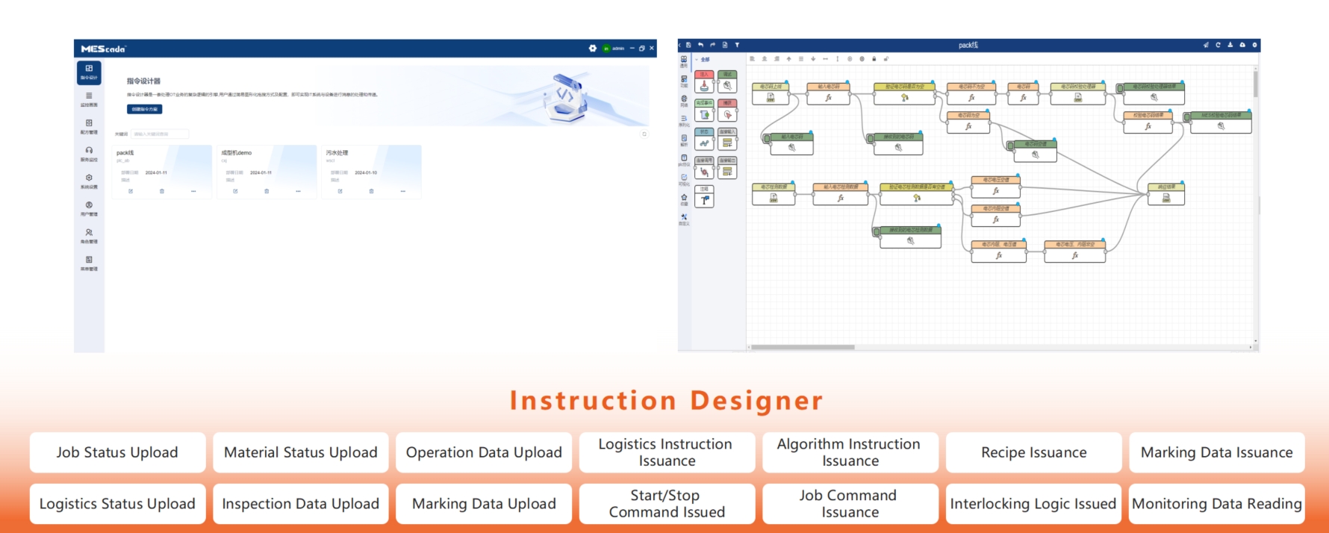Click the deploy paper-plane icon

(1206, 45)
